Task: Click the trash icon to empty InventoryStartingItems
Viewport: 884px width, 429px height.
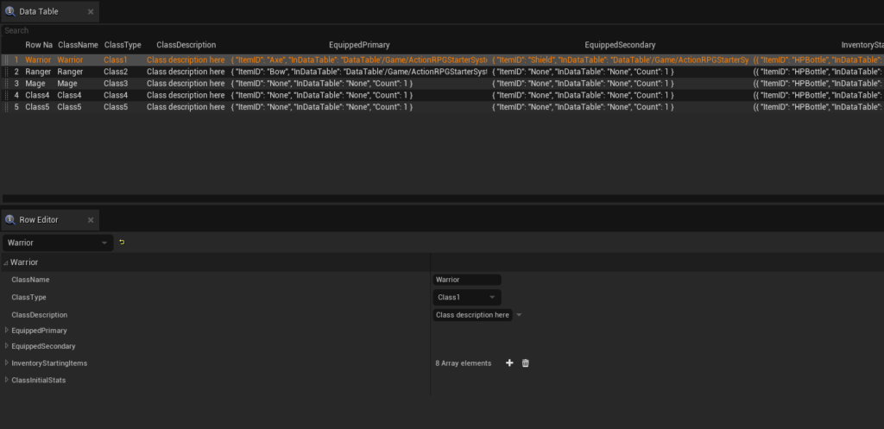Action: (x=526, y=363)
